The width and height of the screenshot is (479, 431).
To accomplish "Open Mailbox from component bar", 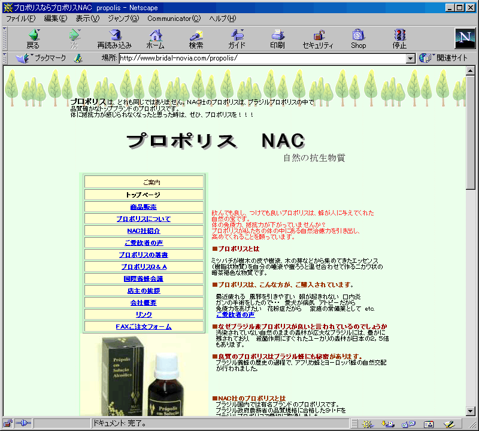I will pyautogui.click(x=388, y=424).
